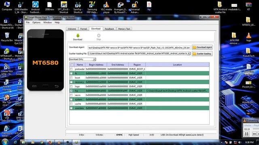Expand the Download Only mode dropdown
This screenshot has width=259, height=145.
pos(94,59)
